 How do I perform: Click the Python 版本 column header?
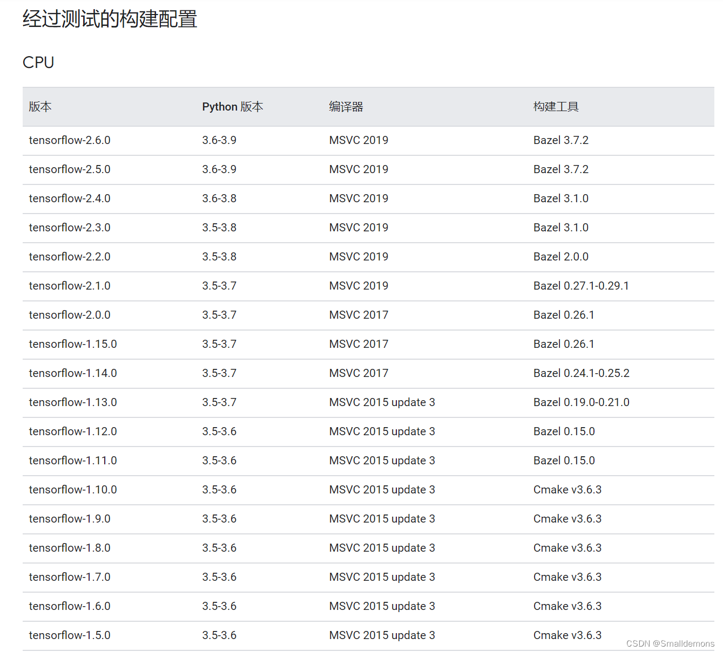(233, 107)
